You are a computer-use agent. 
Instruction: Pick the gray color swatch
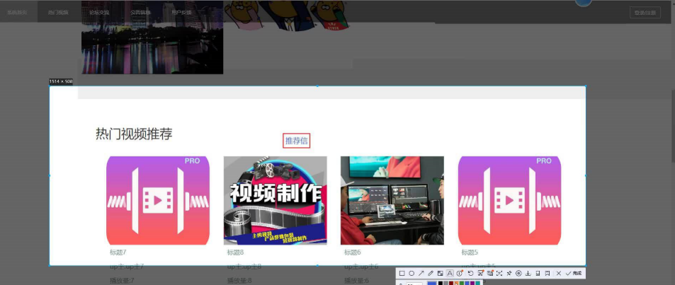coord(446,283)
